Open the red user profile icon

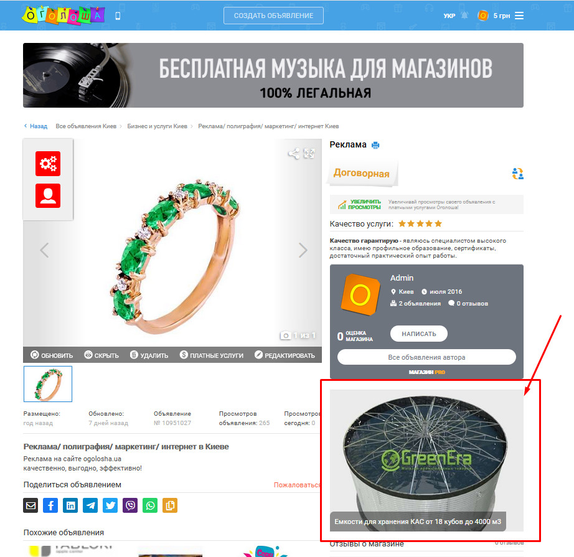(48, 195)
